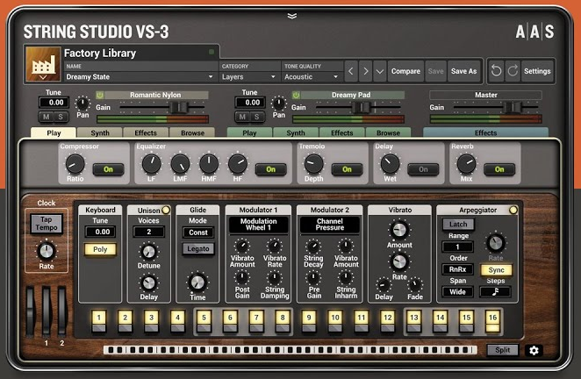581x379 pixels.
Task: Switch to Dreamy Pad Synth tab
Action: [296, 132]
